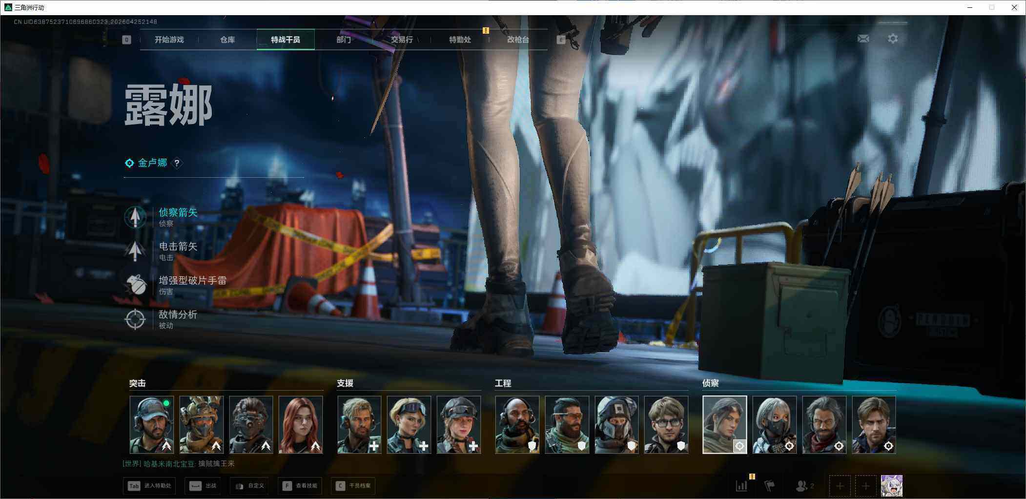Select the 增强型破片手雷 grenade icon
The image size is (1026, 499).
pos(135,285)
